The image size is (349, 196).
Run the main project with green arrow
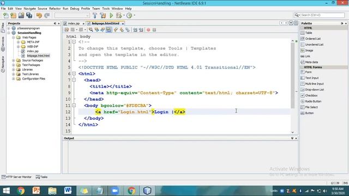pos(111,15)
